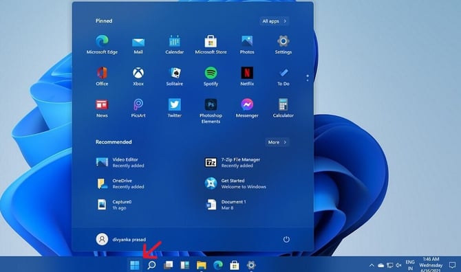Launch Netflix
The width and height of the screenshot is (461, 272).
tap(247, 76)
